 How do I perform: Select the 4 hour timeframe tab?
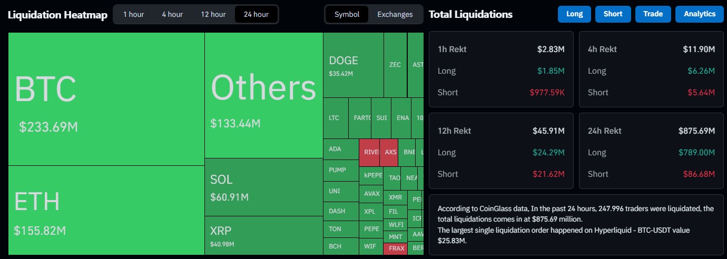coord(172,14)
